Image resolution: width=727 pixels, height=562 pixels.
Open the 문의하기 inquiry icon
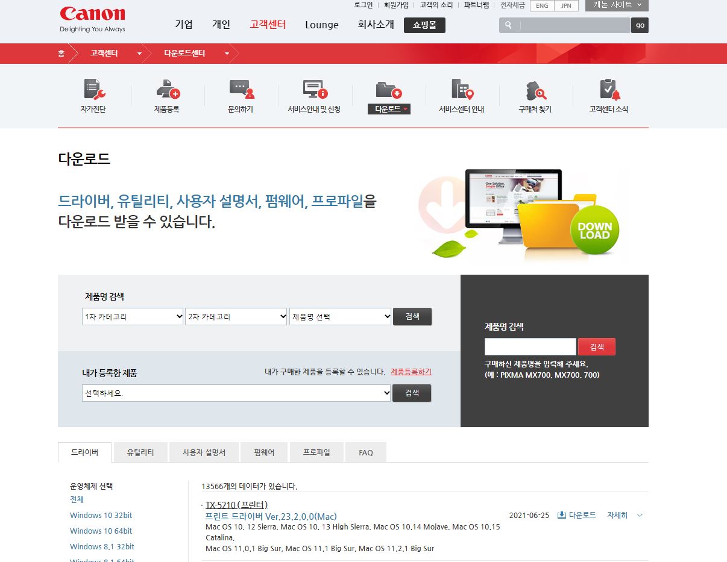point(241,90)
